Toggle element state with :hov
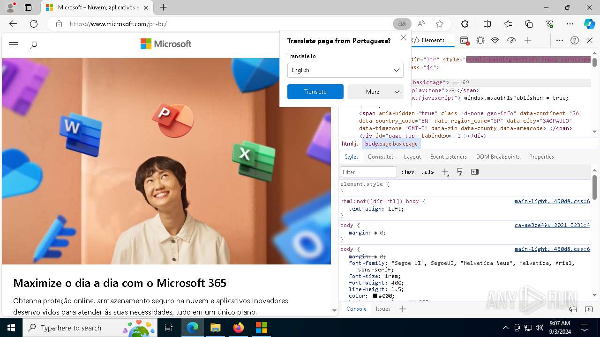 (408, 172)
